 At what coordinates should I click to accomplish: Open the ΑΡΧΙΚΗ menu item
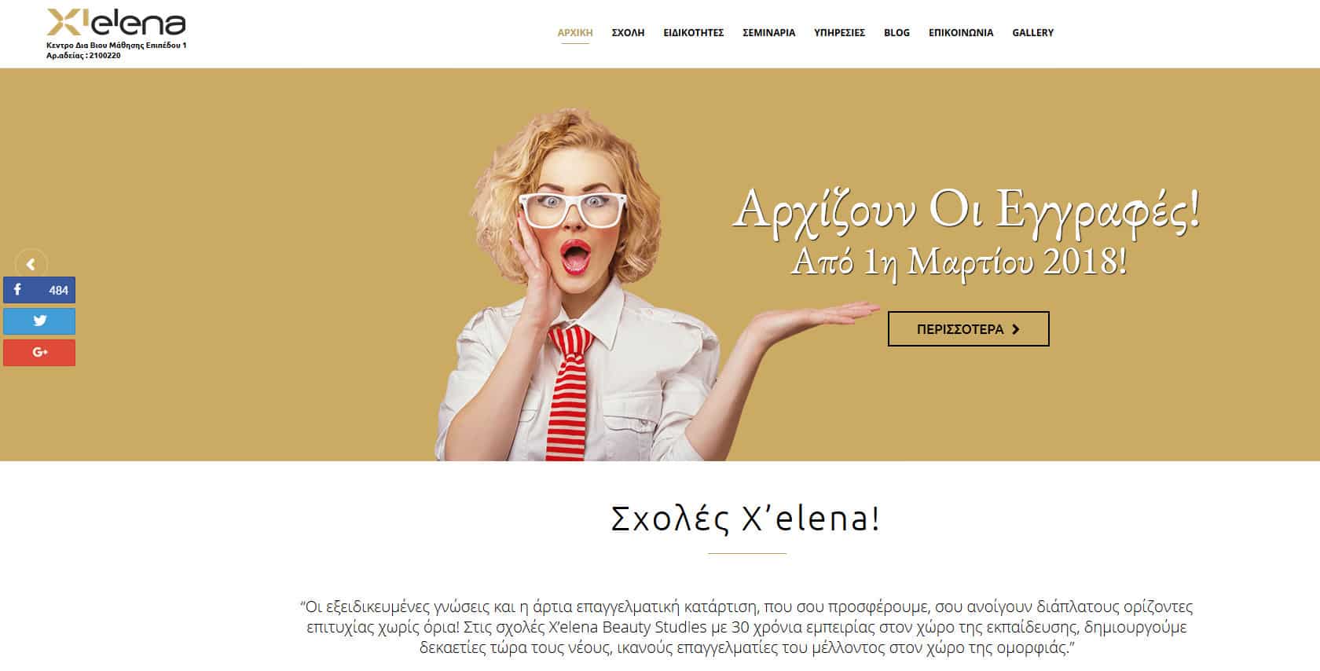pyautogui.click(x=575, y=33)
